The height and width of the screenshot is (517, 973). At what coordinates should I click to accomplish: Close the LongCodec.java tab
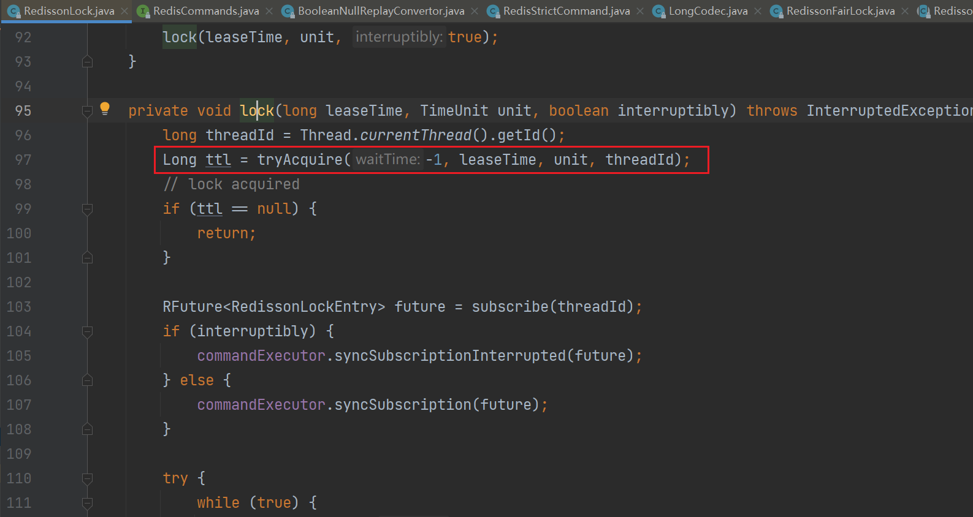click(x=758, y=11)
